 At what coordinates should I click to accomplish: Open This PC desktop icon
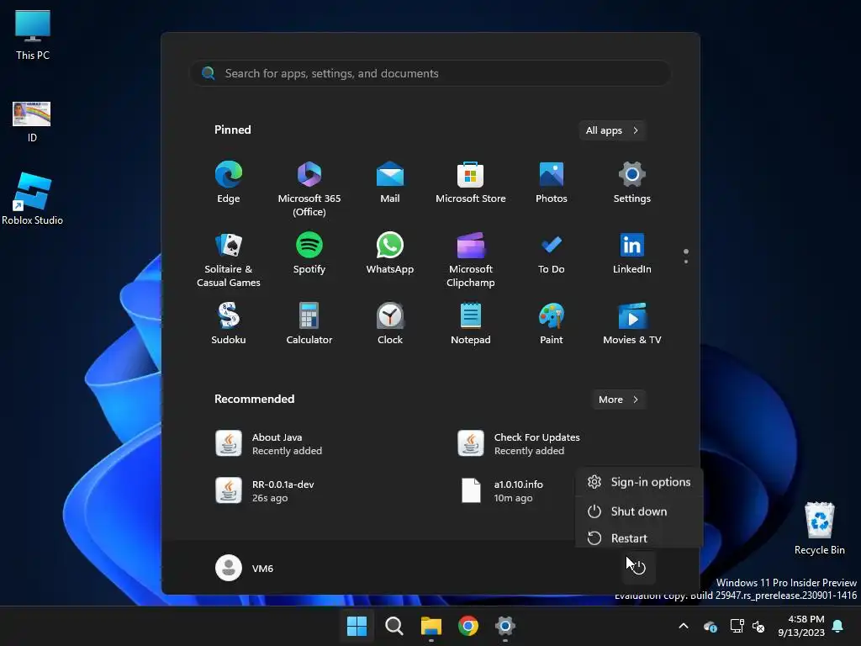33,35
